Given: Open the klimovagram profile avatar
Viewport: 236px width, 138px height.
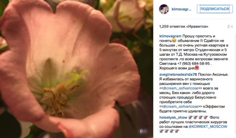Looking at the screenshot, I should click(x=164, y=9).
